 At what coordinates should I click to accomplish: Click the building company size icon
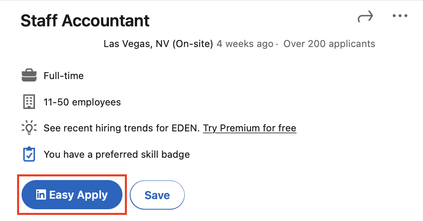29,102
